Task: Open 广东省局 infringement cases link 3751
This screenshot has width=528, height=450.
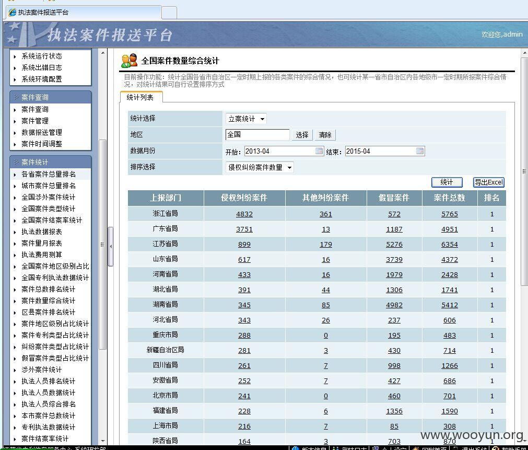Action: coord(244,229)
